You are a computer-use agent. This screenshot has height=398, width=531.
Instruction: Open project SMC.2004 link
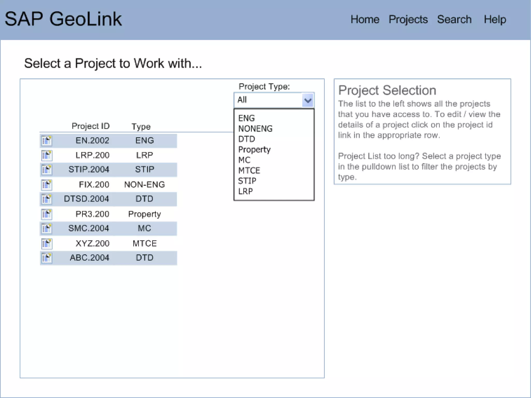88,228
